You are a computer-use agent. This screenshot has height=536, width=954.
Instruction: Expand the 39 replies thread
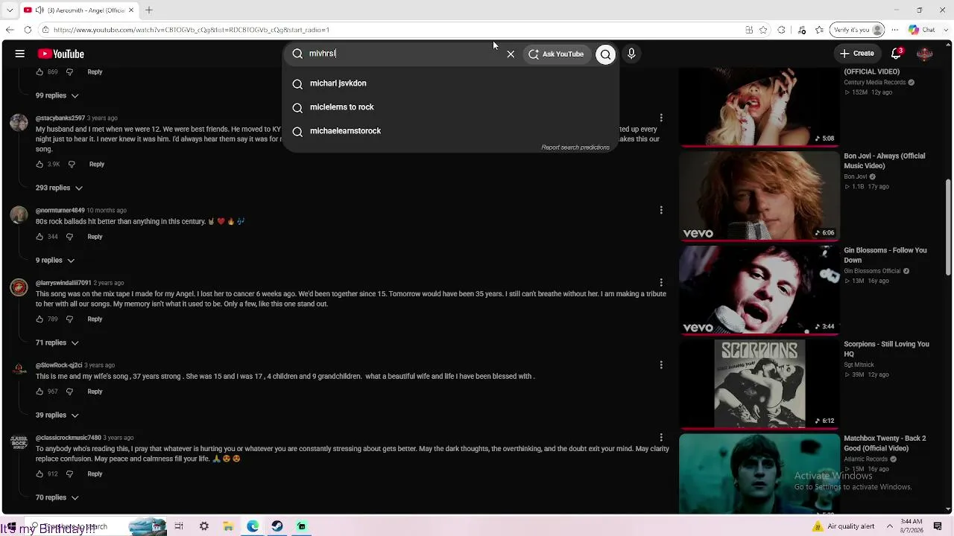57,415
